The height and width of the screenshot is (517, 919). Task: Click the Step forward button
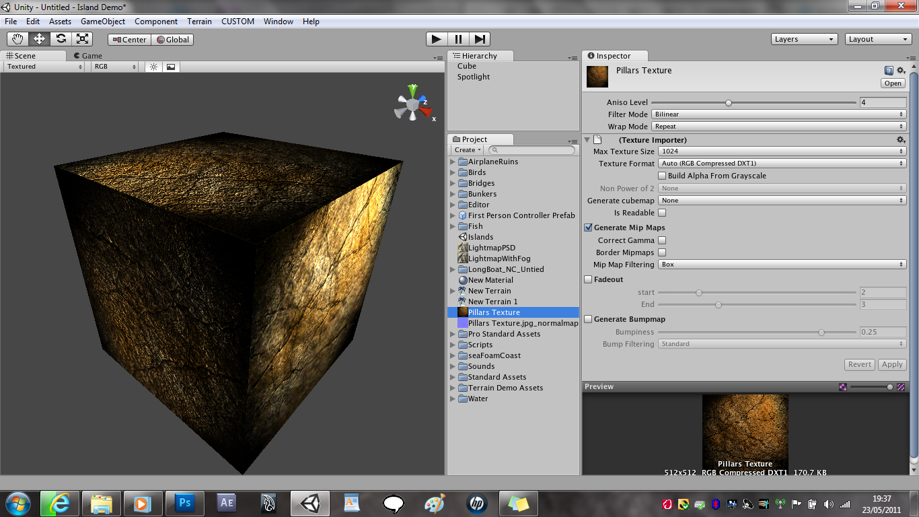coord(479,39)
